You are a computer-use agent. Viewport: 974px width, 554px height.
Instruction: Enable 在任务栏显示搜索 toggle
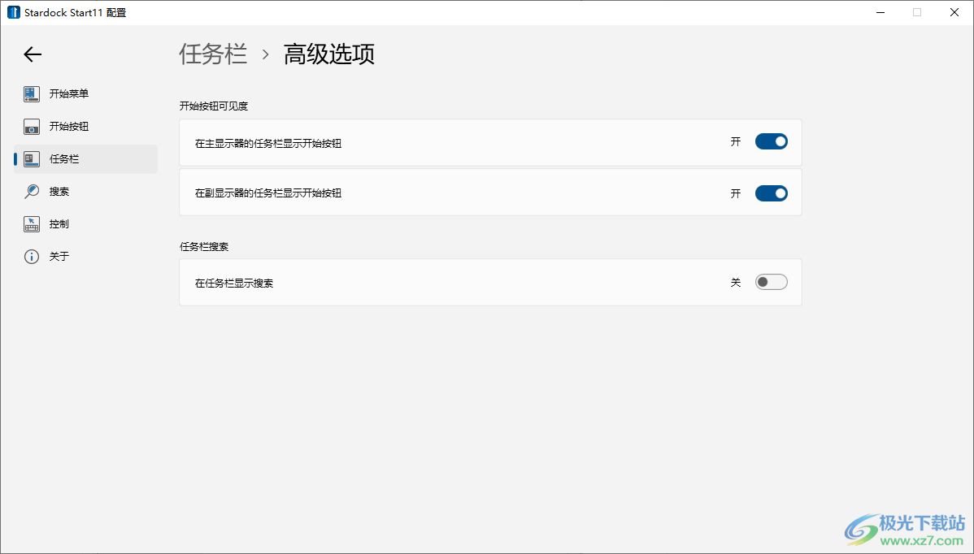pos(772,282)
